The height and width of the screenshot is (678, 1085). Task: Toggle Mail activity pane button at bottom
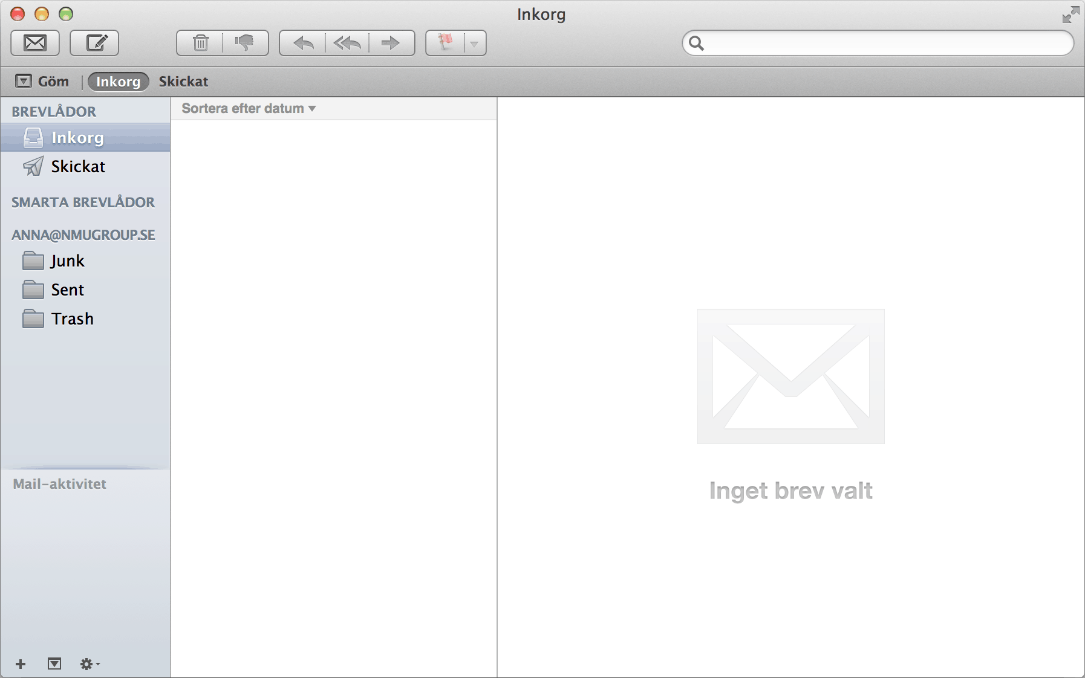[54, 664]
